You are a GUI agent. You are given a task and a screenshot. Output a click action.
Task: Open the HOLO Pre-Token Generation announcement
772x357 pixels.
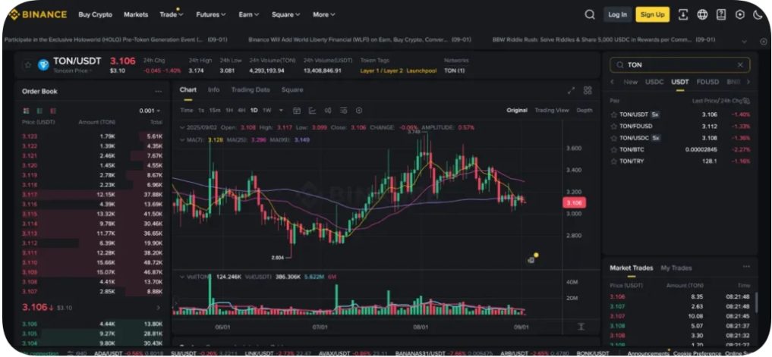tap(114, 39)
